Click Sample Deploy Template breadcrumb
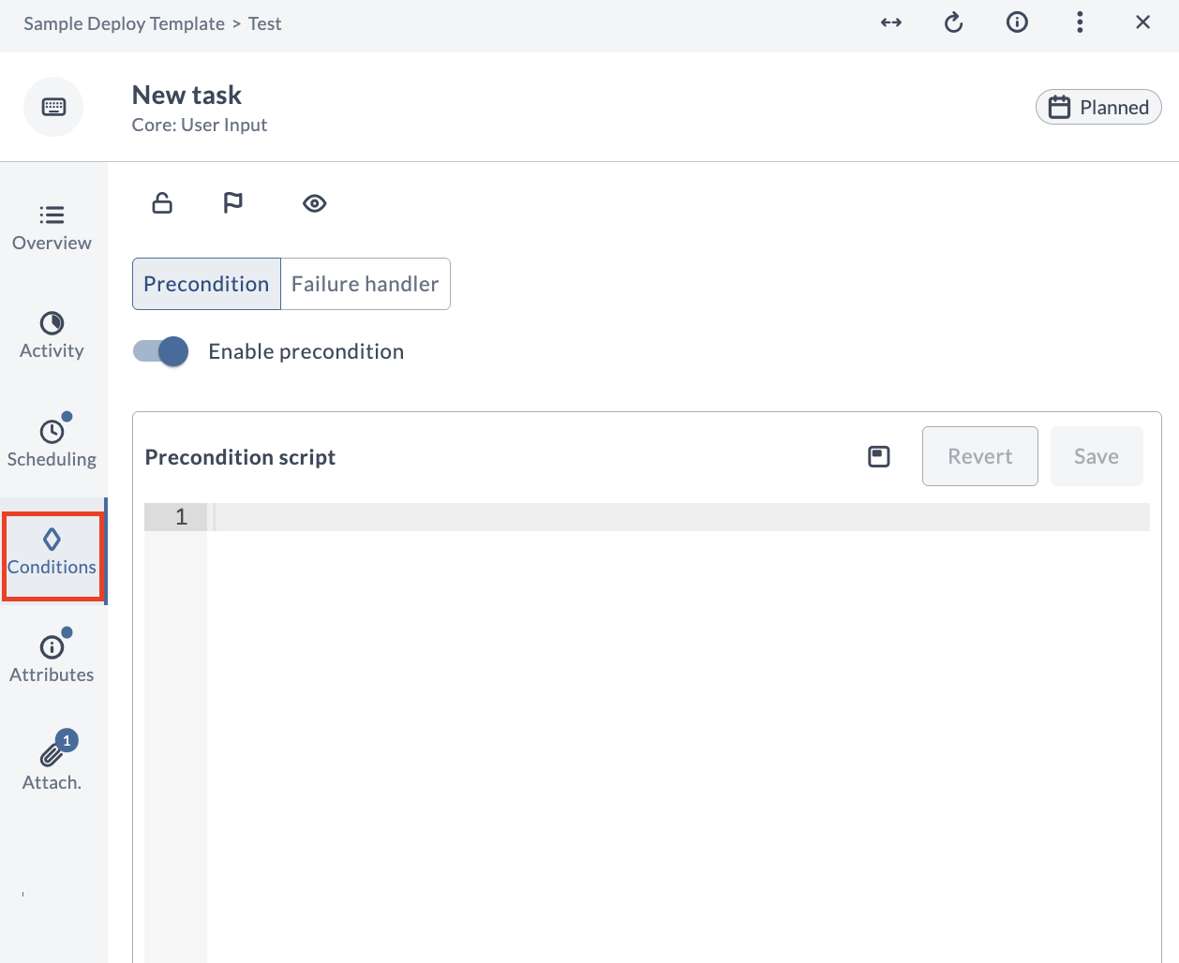The height and width of the screenshot is (963, 1179). [124, 23]
